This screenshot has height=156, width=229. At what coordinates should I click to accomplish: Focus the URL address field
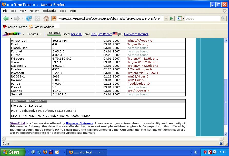point(109,18)
